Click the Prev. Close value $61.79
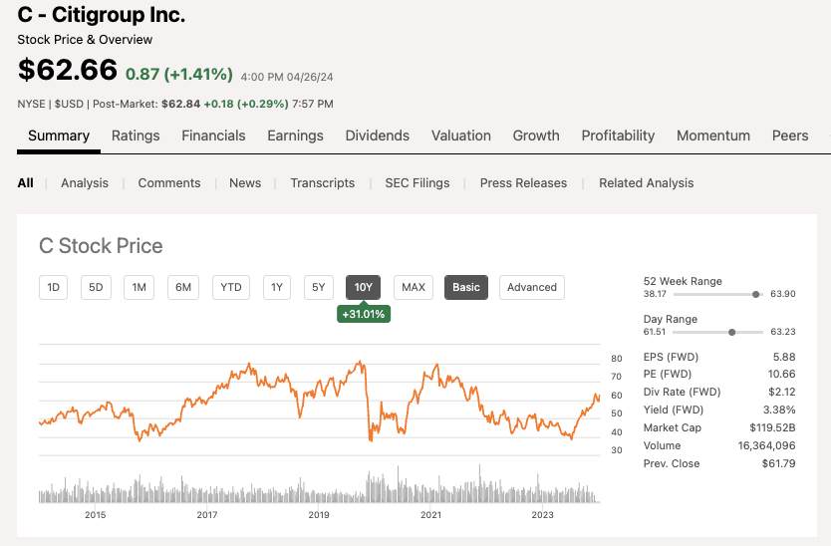Viewport: 831px width, 546px height. pos(778,463)
